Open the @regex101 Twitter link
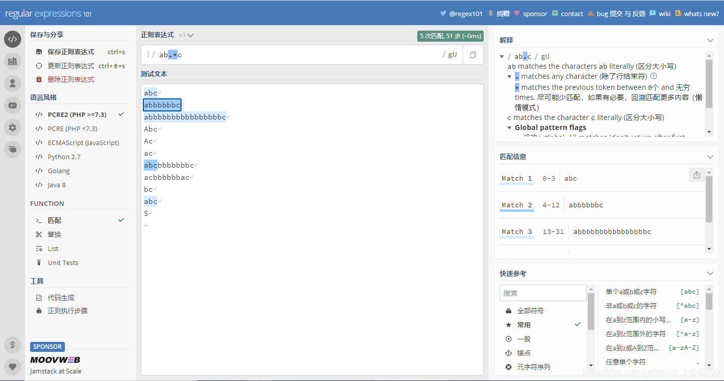The height and width of the screenshot is (381, 724). click(462, 14)
